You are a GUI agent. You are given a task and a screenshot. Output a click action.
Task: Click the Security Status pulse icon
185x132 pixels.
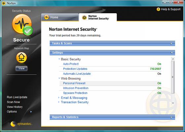pos(22,24)
